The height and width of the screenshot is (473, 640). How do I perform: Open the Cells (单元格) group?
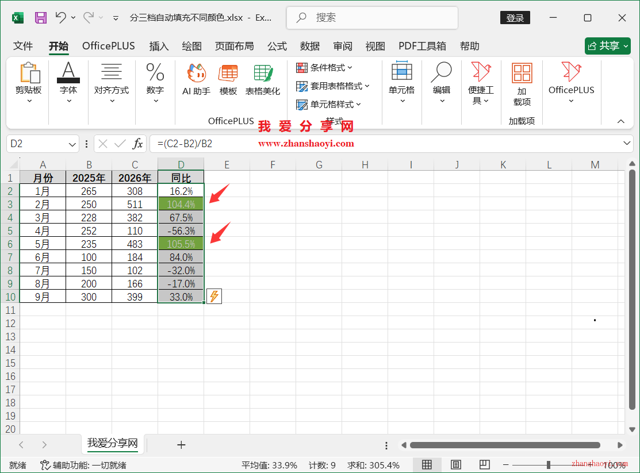coord(401,83)
